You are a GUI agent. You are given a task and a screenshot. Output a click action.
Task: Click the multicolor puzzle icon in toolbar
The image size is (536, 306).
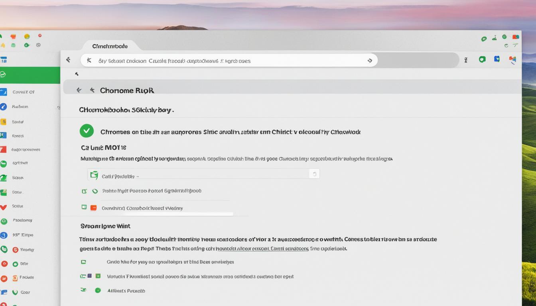click(513, 60)
